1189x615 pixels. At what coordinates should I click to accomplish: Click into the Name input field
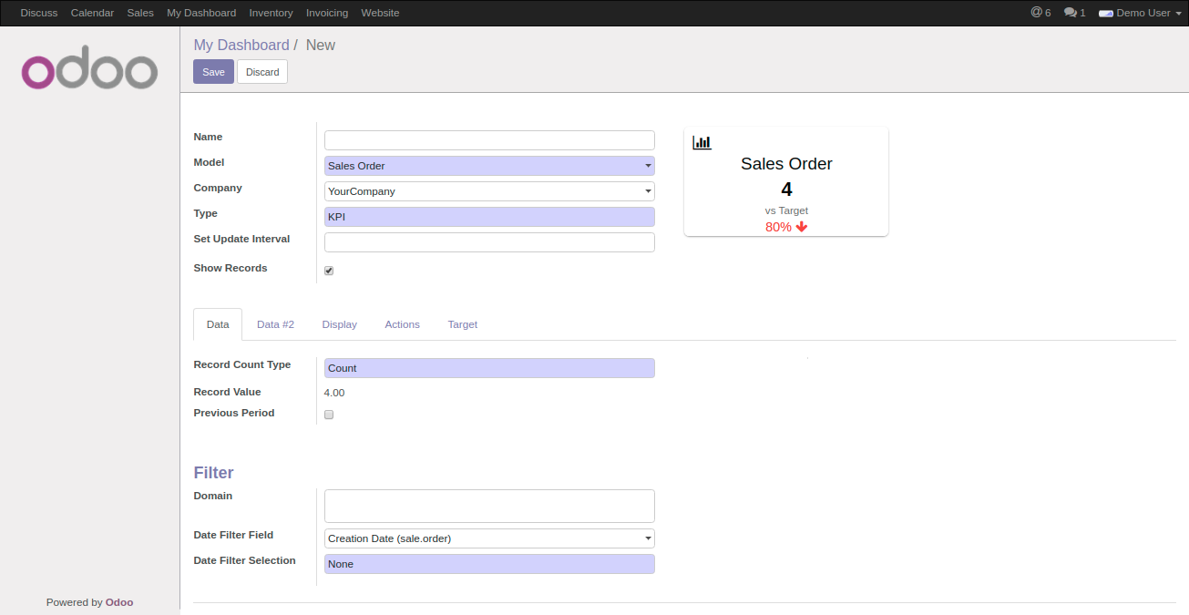pos(489,140)
